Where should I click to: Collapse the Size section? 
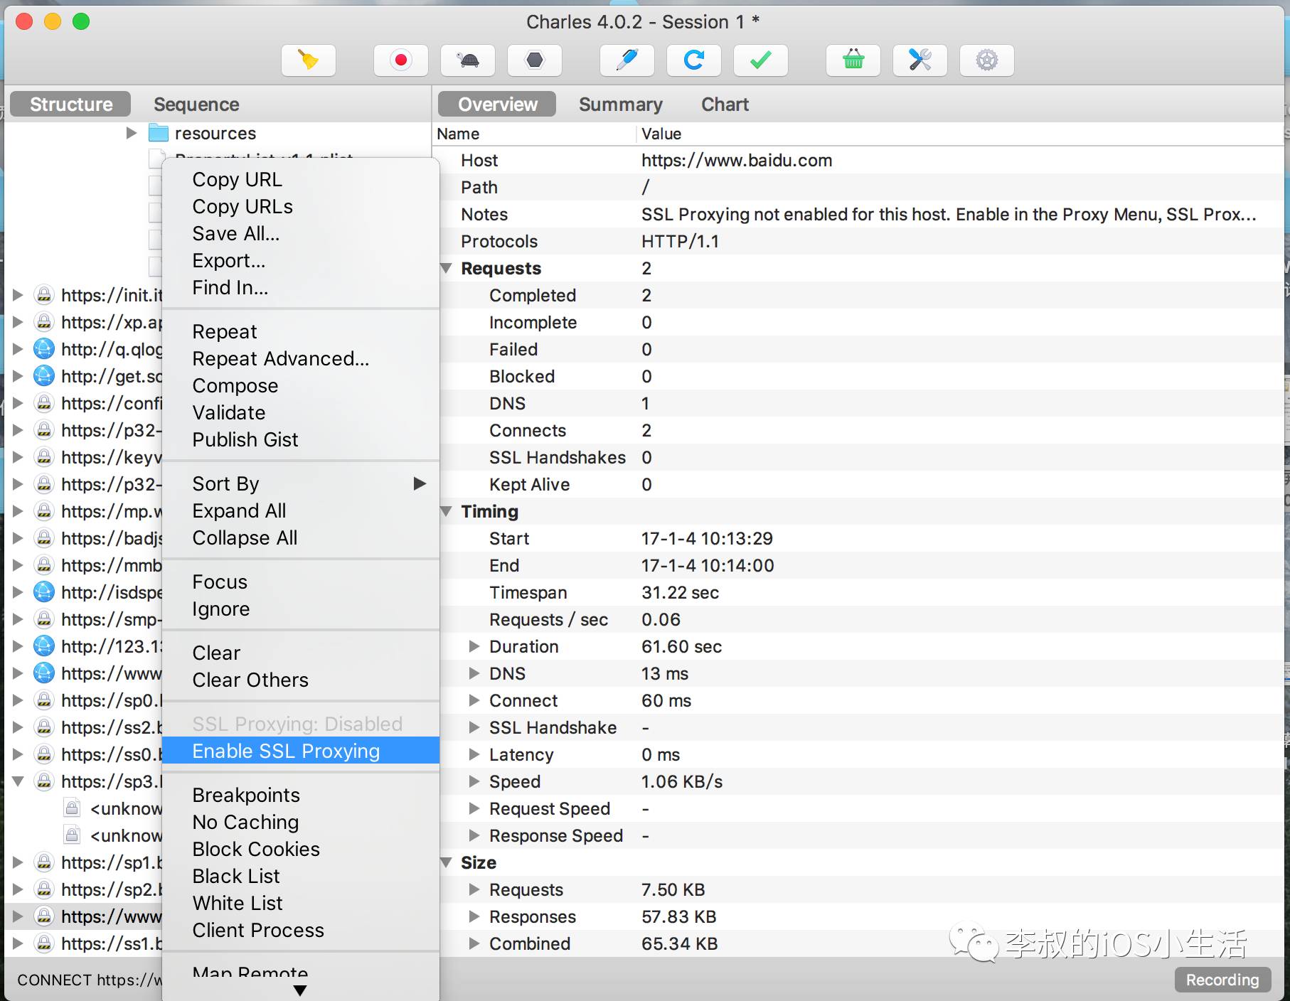(x=447, y=863)
